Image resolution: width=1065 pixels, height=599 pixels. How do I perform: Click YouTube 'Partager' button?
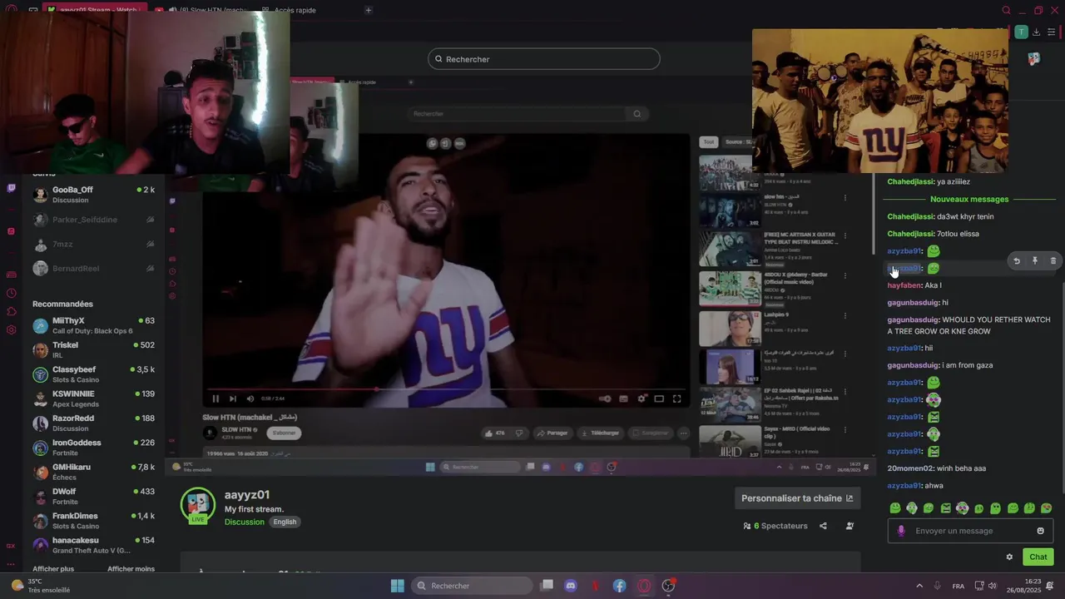tap(552, 433)
